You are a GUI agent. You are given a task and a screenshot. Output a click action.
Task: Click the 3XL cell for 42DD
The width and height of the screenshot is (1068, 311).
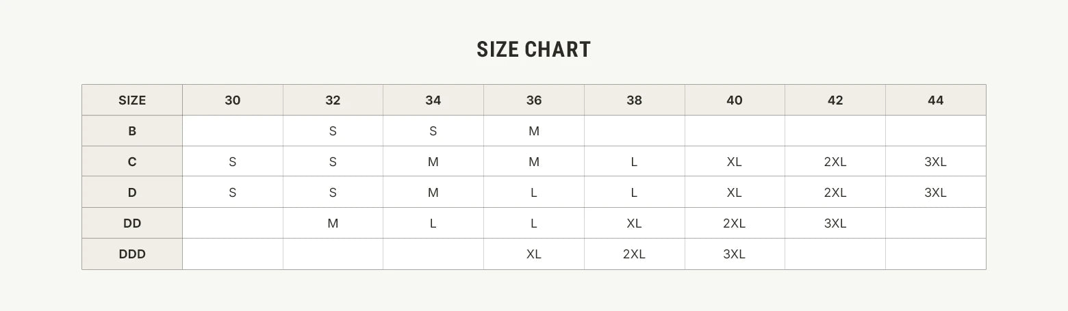(835, 223)
